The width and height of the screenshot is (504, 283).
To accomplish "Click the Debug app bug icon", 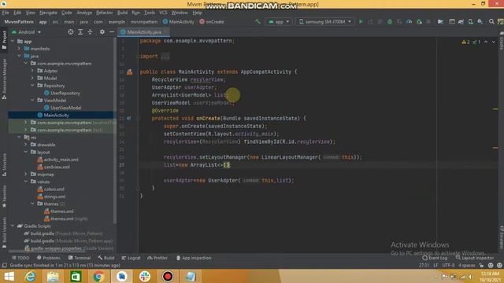I will (x=390, y=21).
